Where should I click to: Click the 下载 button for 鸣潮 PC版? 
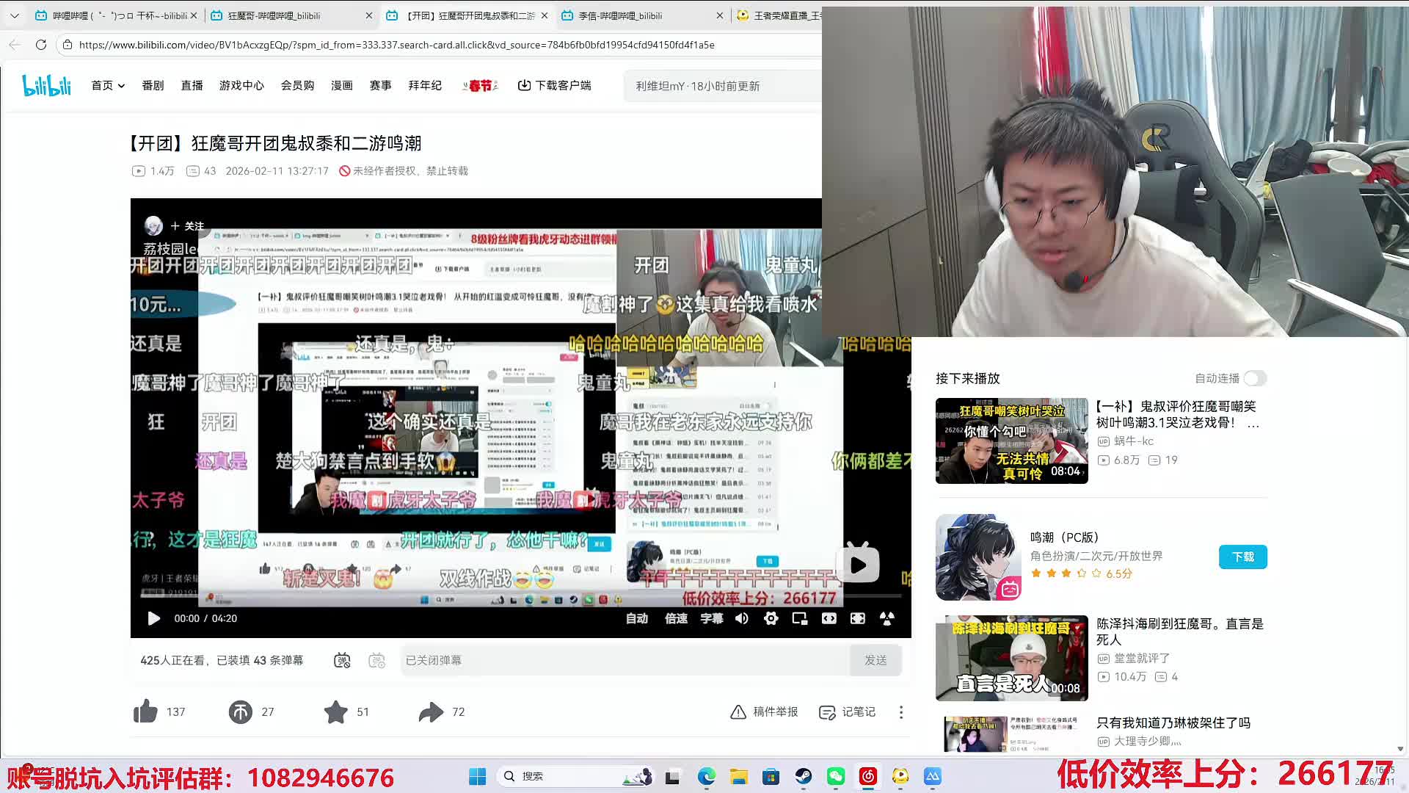coord(1242,557)
